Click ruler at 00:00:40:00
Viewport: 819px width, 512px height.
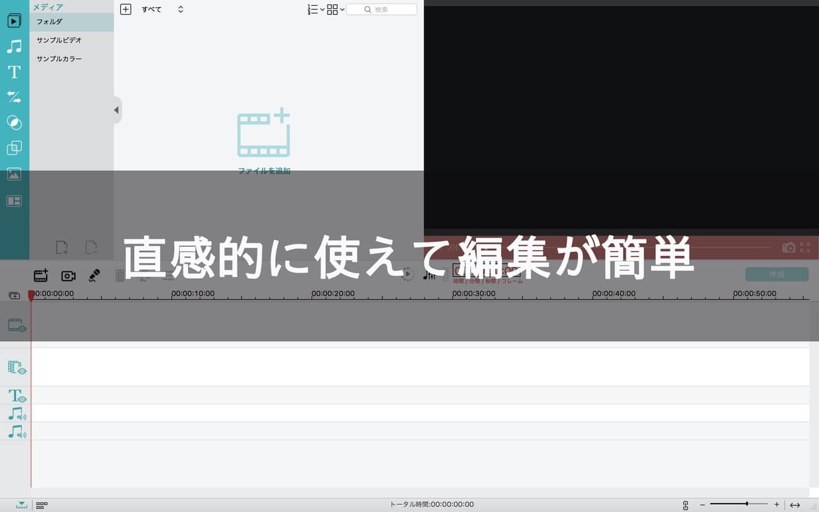pos(614,294)
